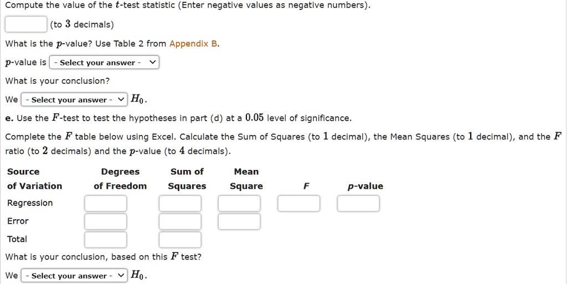Select the Error Degrees of Freedom field
567x284 pixels.
106,222
